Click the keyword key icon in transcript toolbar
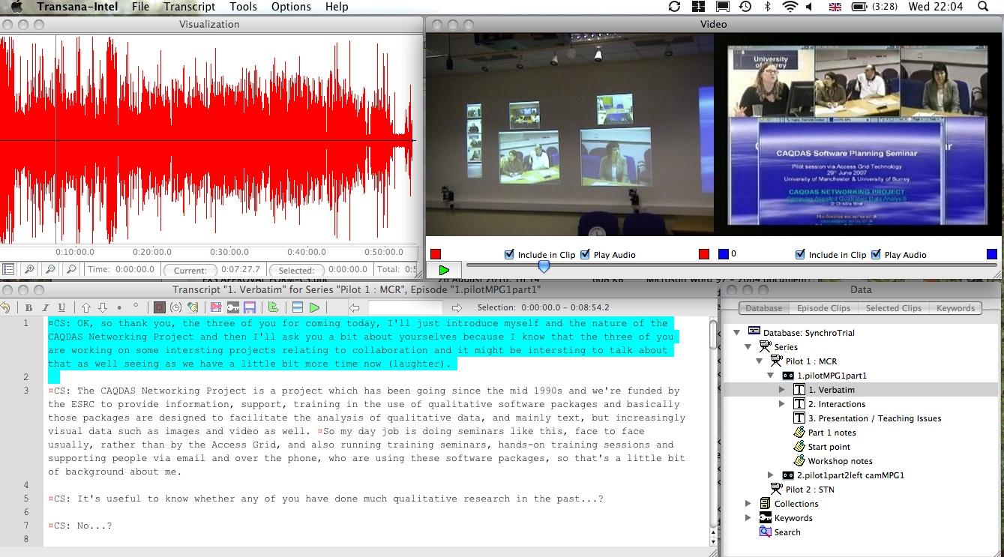 [233, 307]
